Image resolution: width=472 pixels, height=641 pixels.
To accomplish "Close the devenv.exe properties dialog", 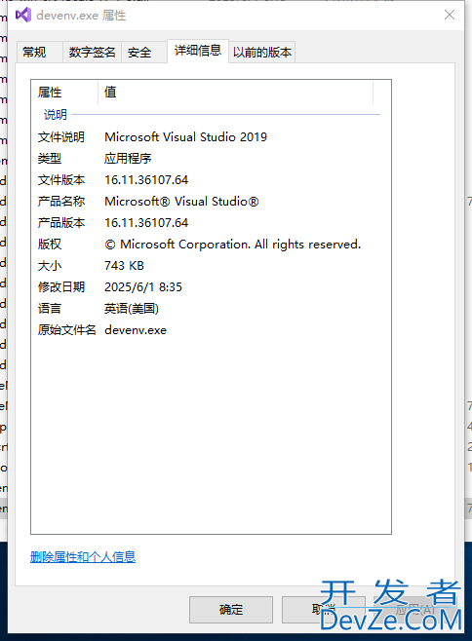I will pos(449,16).
